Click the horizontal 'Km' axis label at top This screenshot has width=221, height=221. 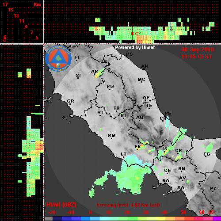tap(37, 4)
